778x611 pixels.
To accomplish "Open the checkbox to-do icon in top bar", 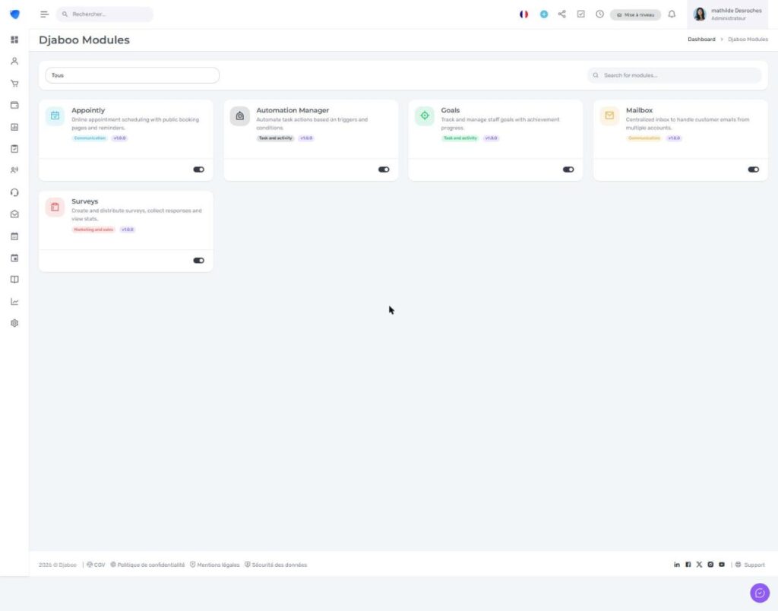I will [x=581, y=14].
